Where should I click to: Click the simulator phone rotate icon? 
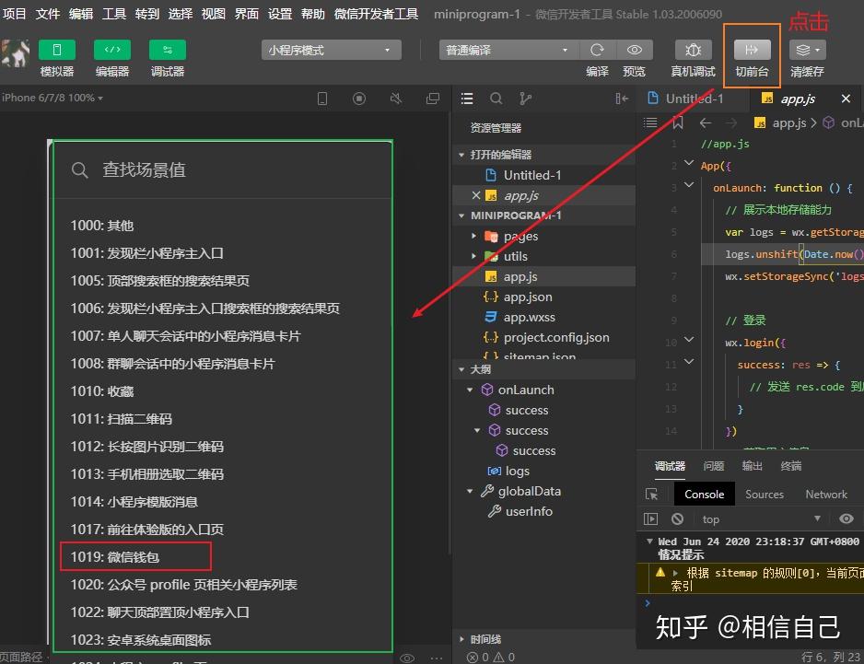pyautogui.click(x=322, y=99)
